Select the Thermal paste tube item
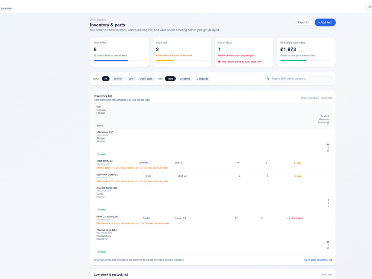Image resolution: width=372 pixels, height=279 pixels. [x=106, y=230]
